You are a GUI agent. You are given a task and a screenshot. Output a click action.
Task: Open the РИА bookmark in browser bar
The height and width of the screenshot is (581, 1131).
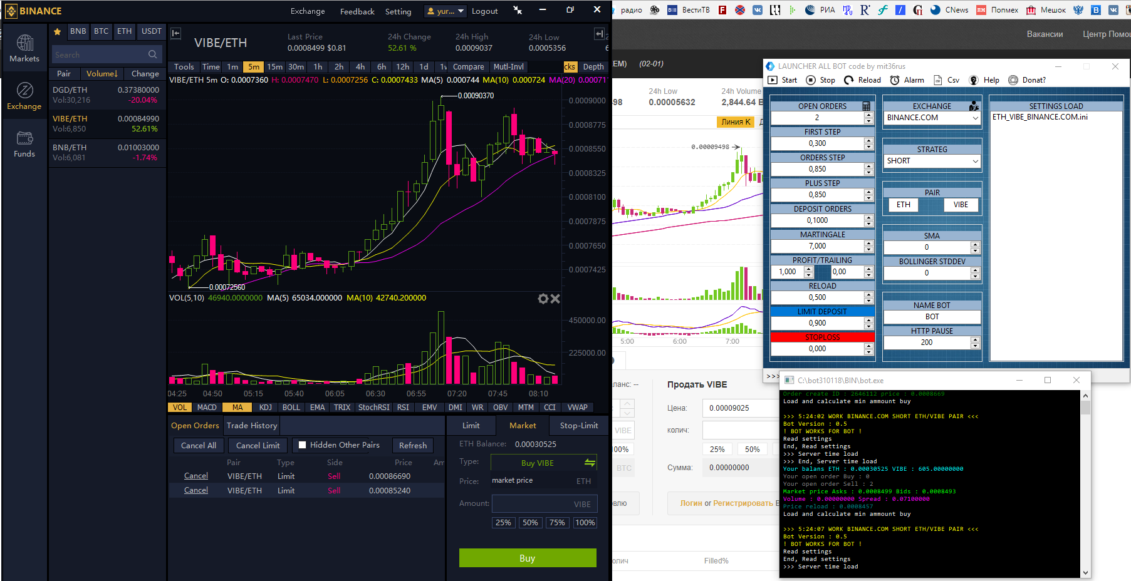pos(820,10)
